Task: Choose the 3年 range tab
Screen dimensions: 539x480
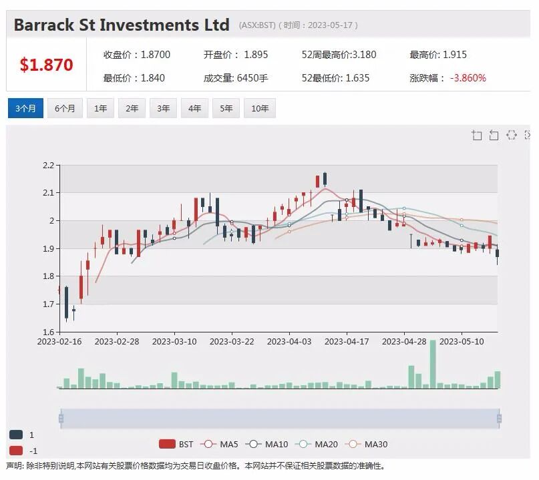Action: pos(163,108)
